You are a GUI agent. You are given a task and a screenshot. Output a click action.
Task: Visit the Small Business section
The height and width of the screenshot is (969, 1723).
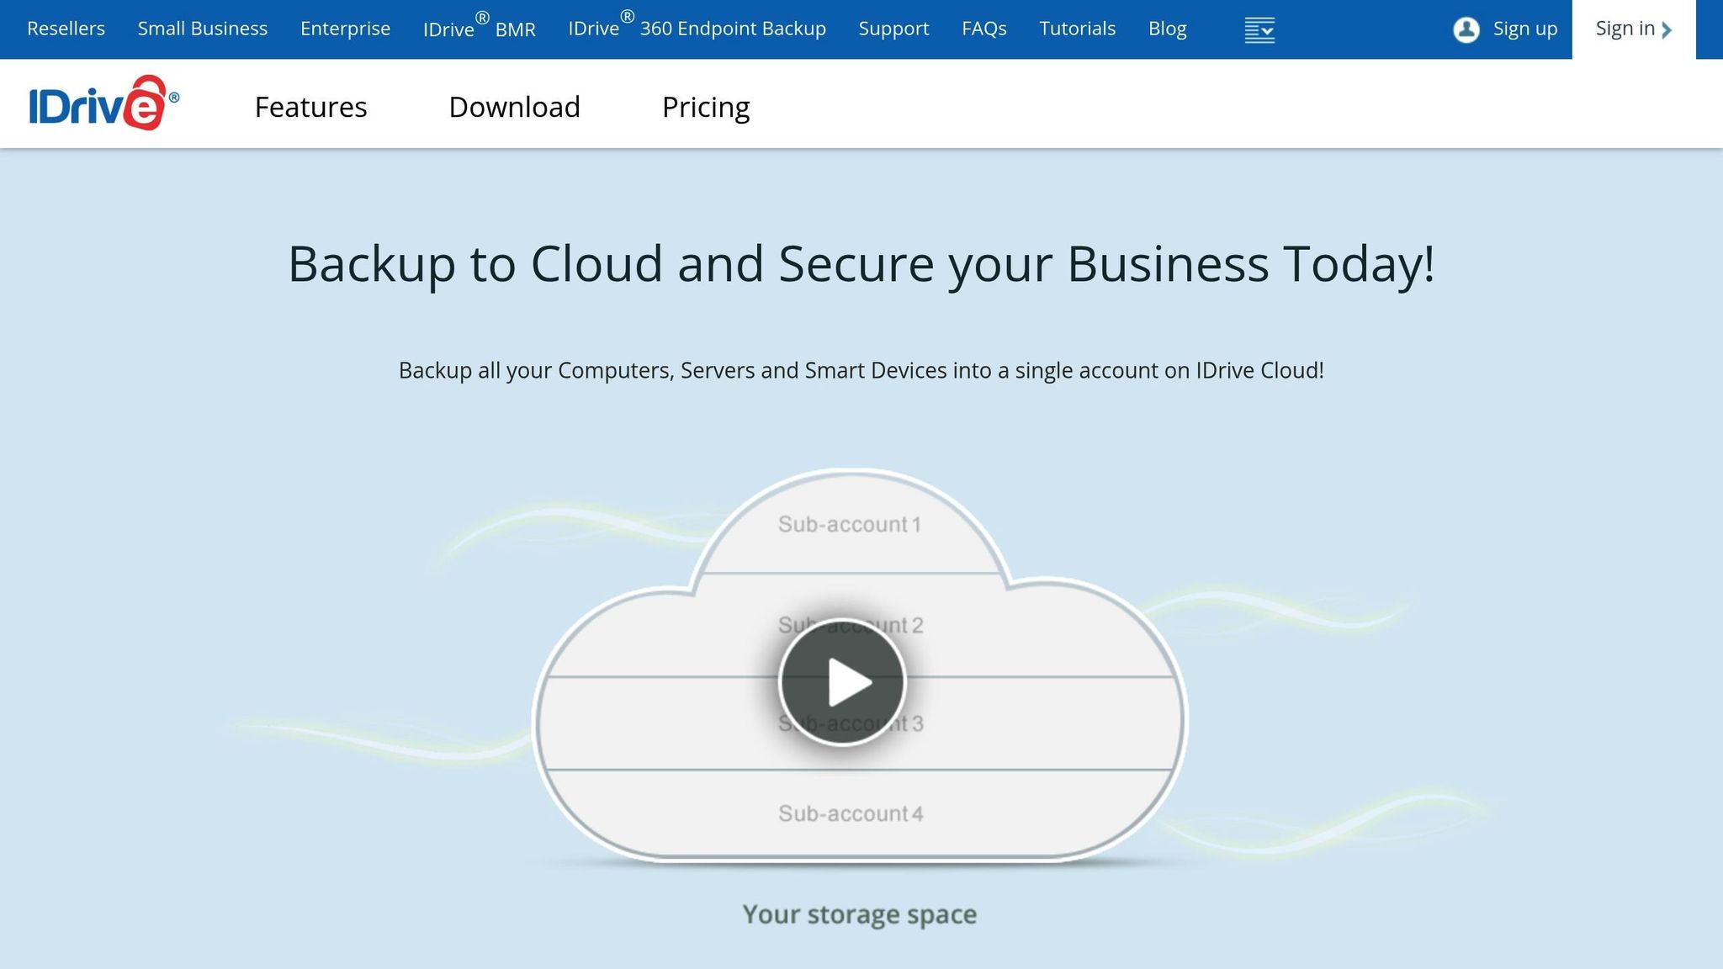(x=203, y=28)
